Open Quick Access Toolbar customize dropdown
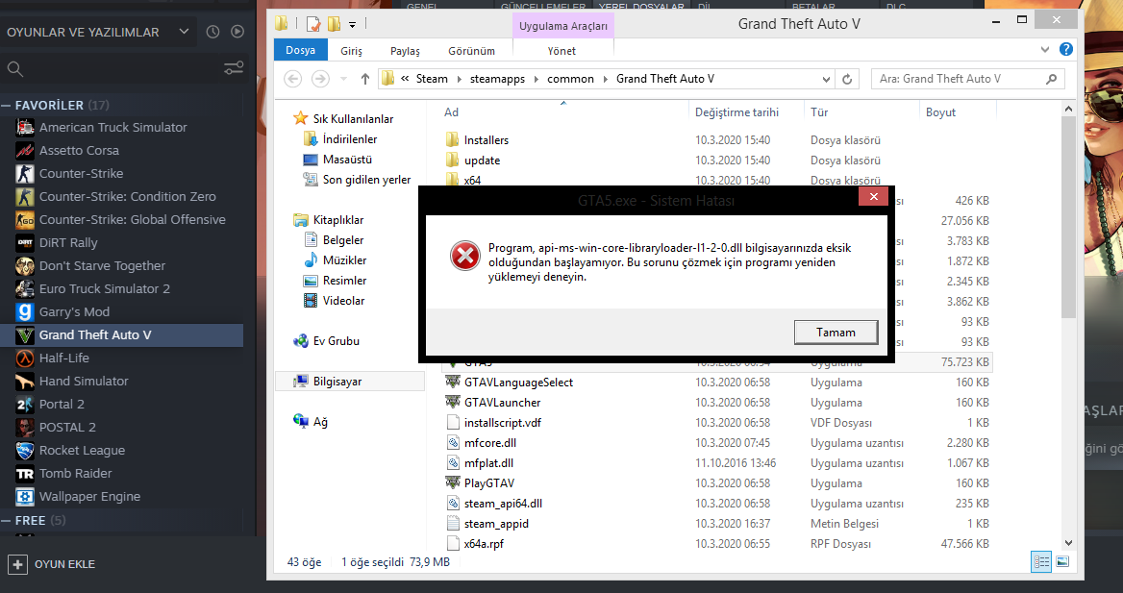Image resolution: width=1123 pixels, height=593 pixels. pos(352,25)
